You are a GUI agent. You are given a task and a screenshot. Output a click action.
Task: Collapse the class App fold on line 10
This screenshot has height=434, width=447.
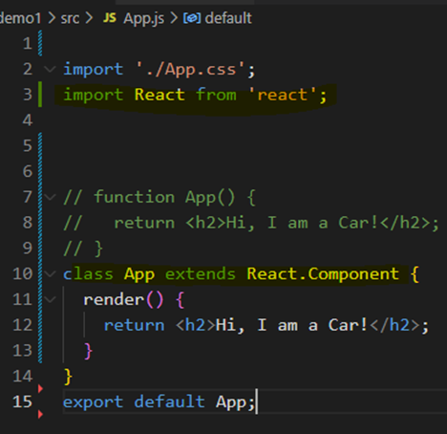tap(50, 273)
